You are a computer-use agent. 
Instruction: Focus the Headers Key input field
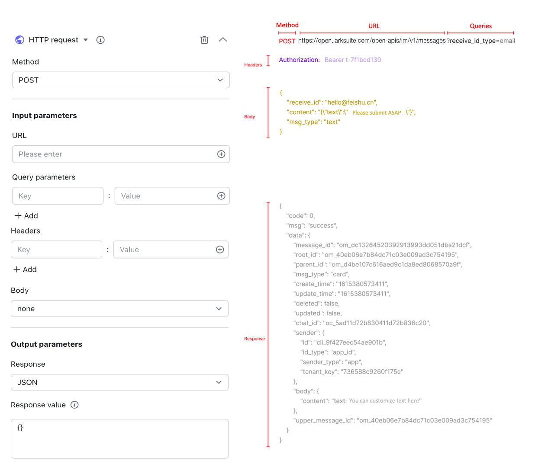point(56,249)
